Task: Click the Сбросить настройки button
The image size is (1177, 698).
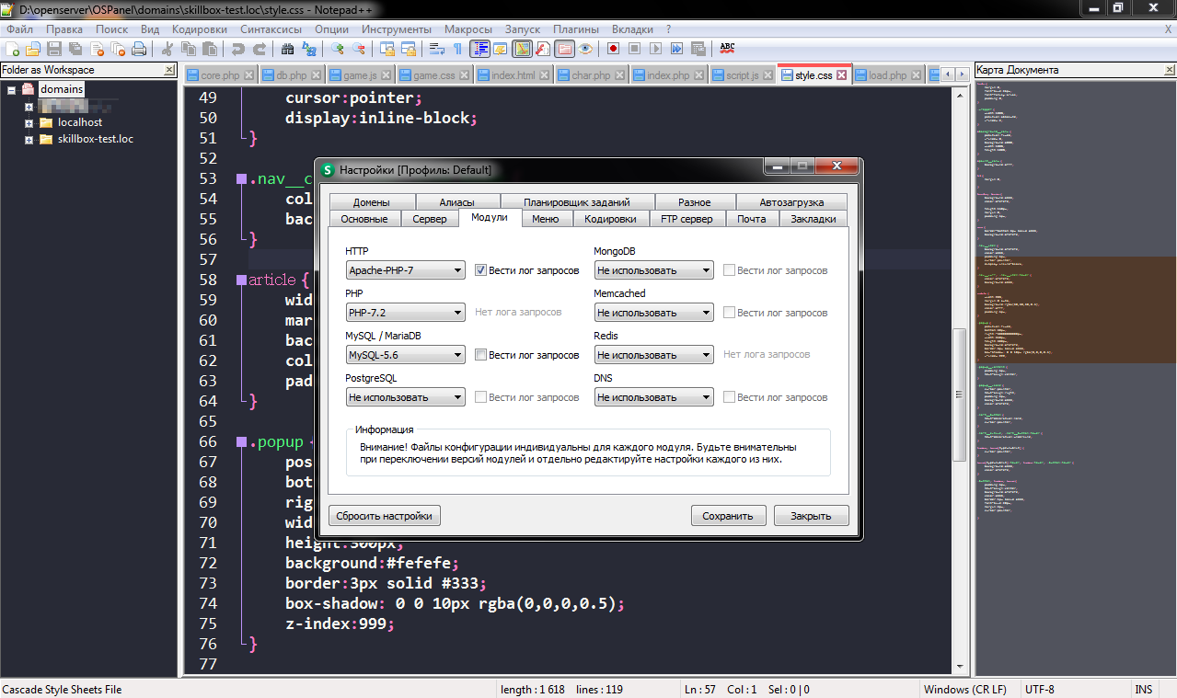Action: click(x=384, y=516)
